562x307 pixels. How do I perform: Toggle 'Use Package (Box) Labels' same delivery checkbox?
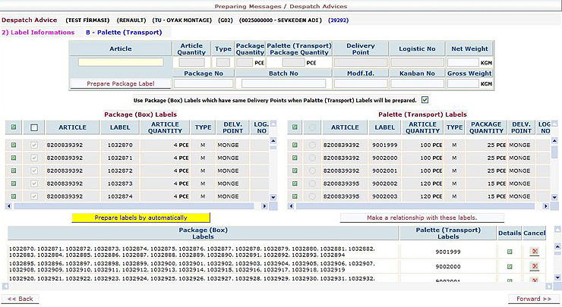click(x=425, y=99)
